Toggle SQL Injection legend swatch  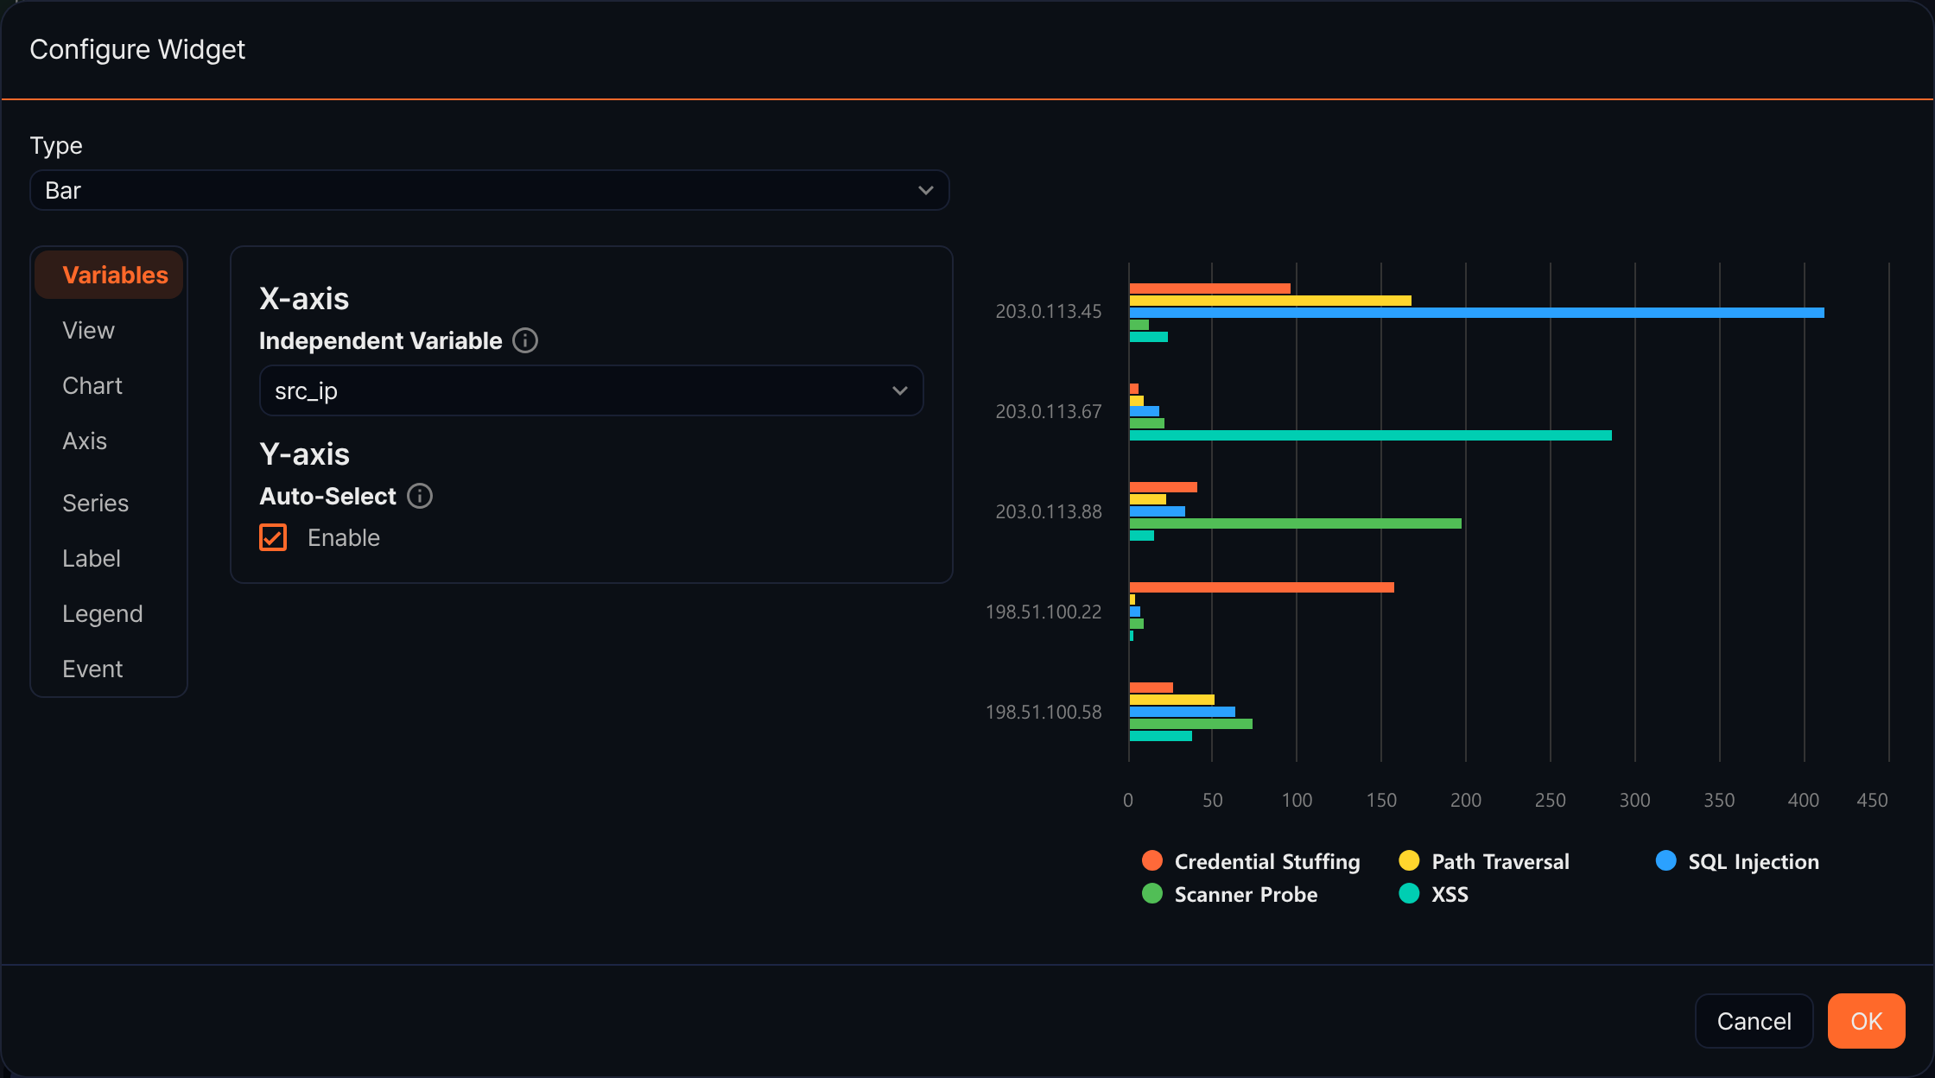coord(1666,860)
